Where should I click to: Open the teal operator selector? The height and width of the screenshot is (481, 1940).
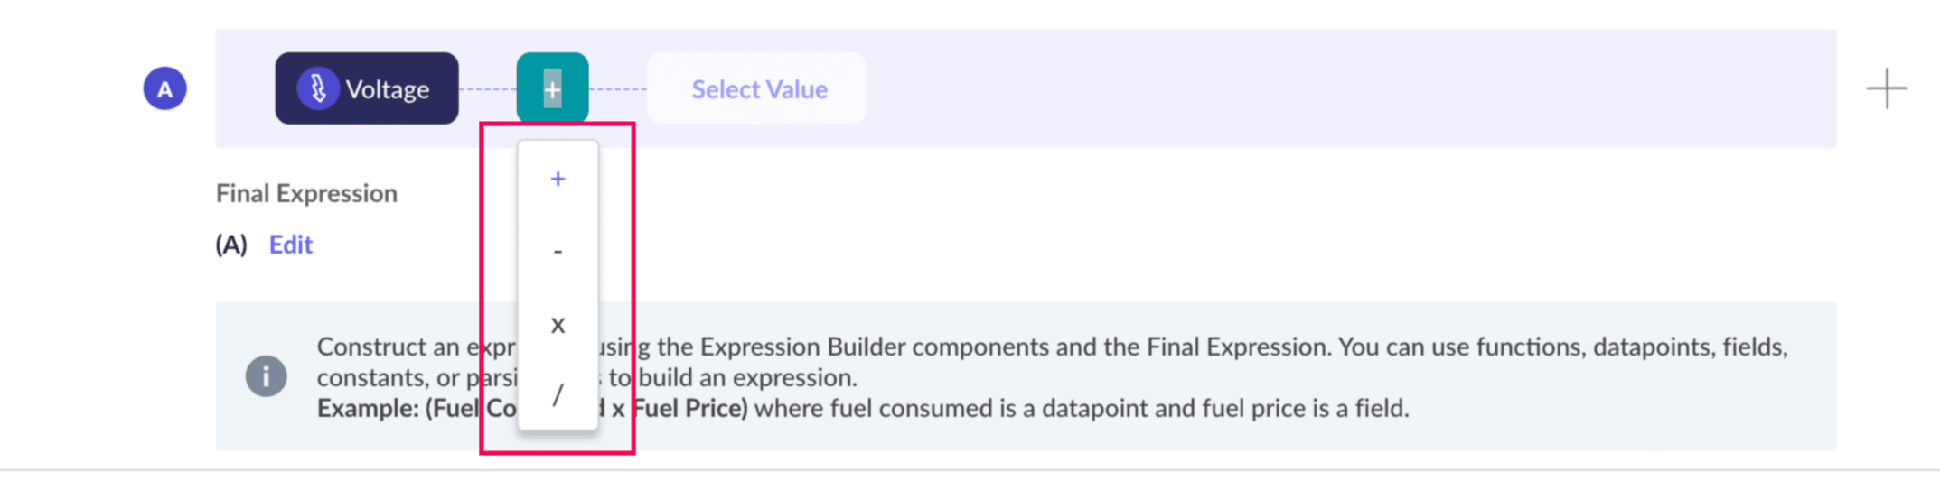click(x=552, y=88)
